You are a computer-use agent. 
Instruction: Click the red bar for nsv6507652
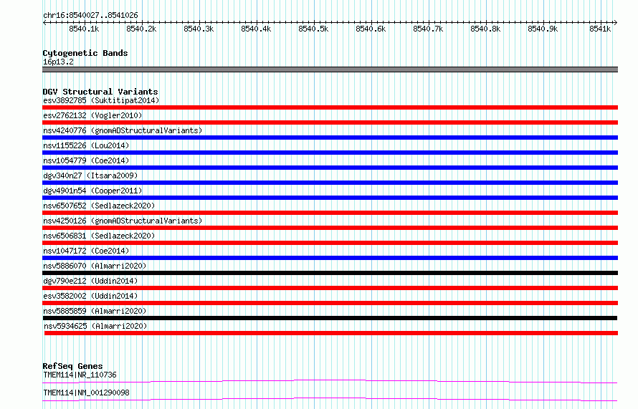click(330, 213)
